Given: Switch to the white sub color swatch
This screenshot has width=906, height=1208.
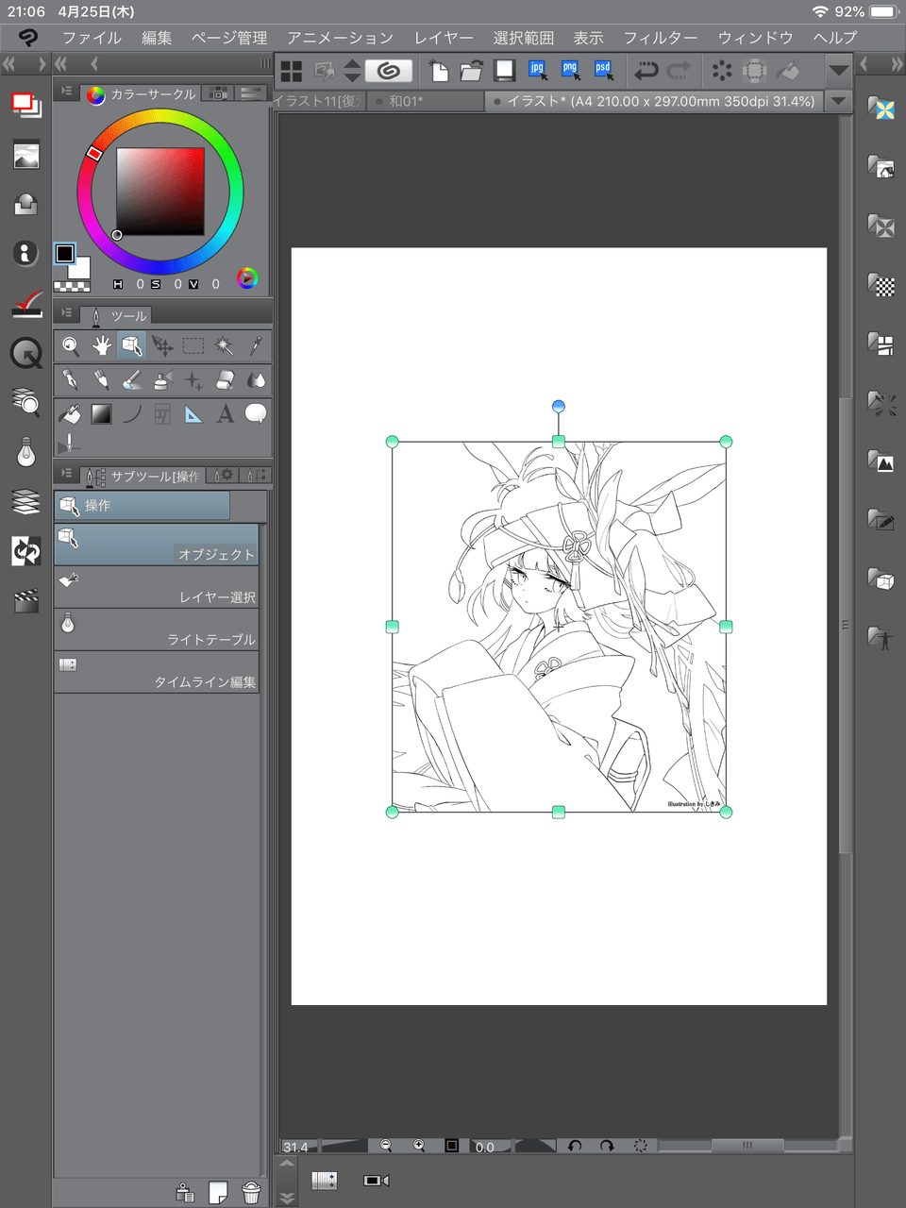Looking at the screenshot, I should (x=80, y=268).
